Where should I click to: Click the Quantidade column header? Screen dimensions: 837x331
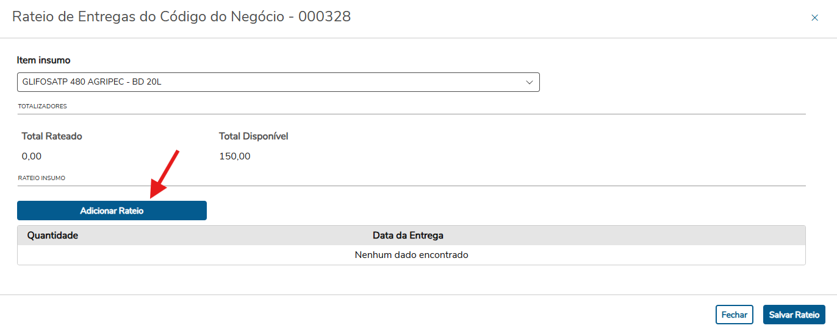point(52,235)
